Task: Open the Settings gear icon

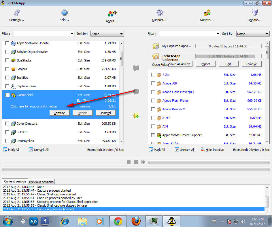Action: 17,13
